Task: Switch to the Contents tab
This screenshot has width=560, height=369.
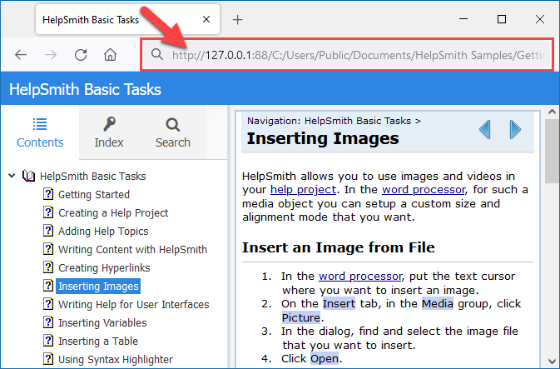Action: point(40,132)
